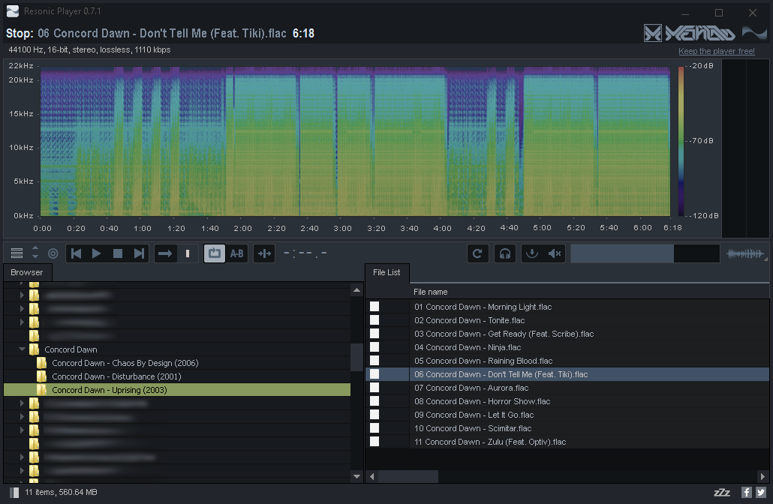Stop playback with the square button
Image resolution: width=773 pixels, height=504 pixels.
click(x=117, y=253)
